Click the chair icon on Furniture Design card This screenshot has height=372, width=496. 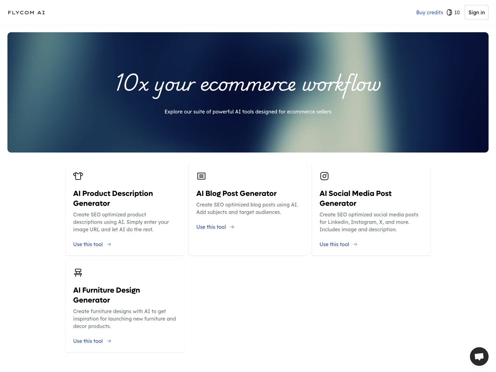[x=78, y=272]
